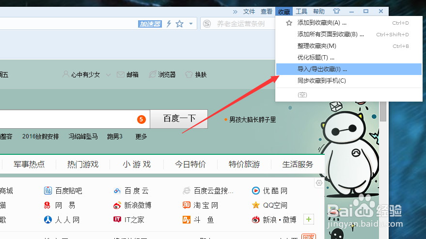Select 添加所有页面到收藏(B) entry
Screen dimensions: 426x239
click(x=348, y=34)
